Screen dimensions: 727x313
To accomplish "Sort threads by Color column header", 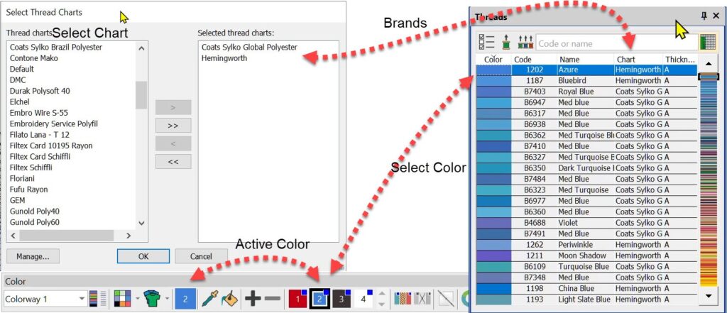I will coord(493,60).
